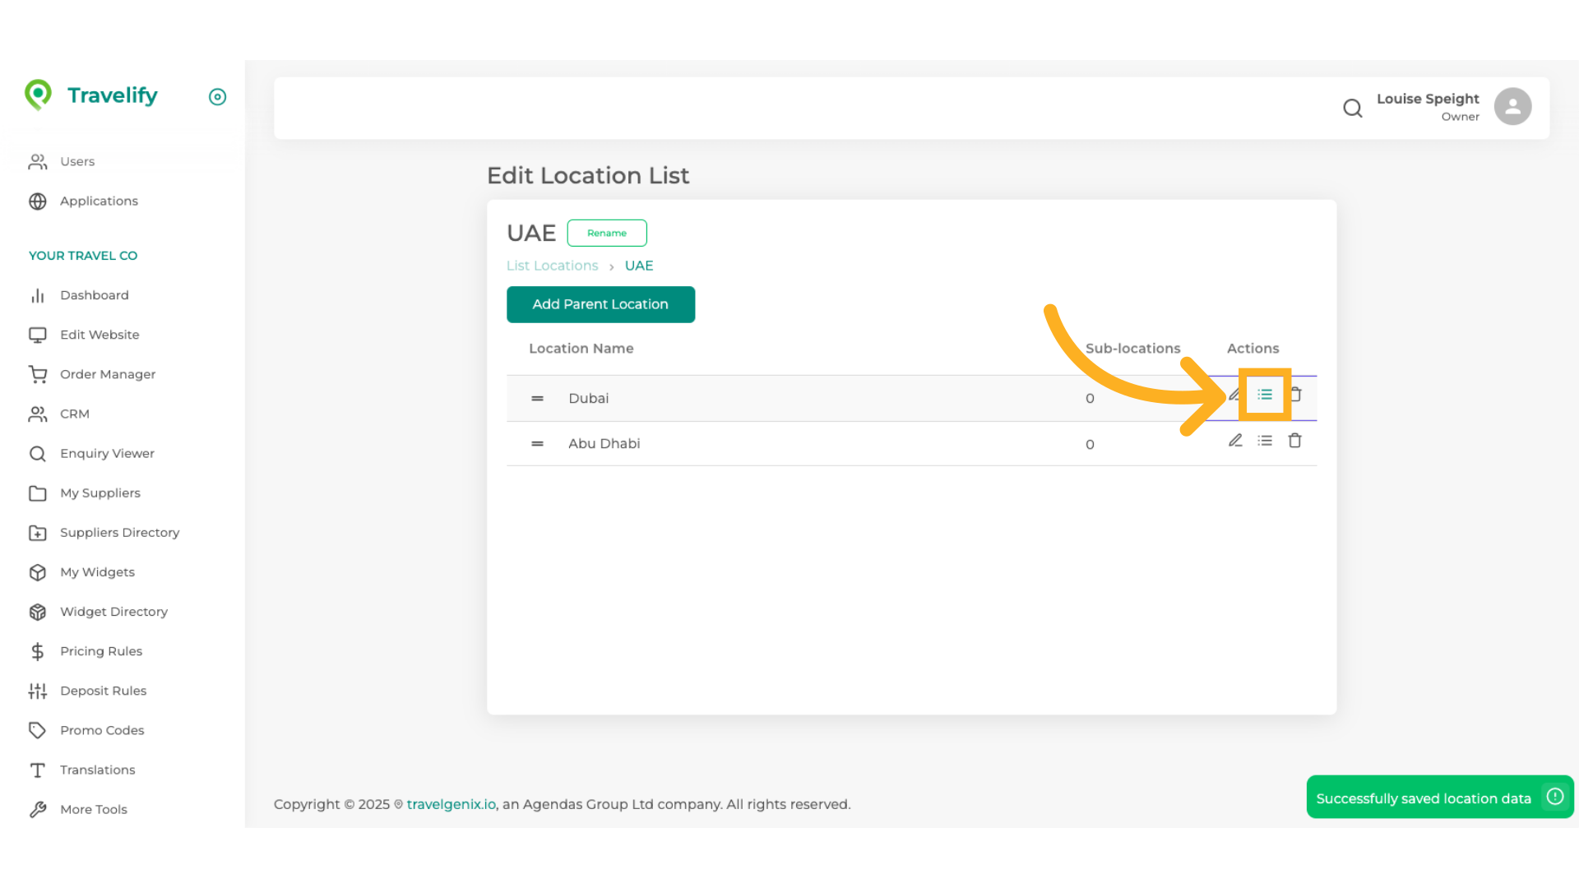Open the Order Manager page
This screenshot has width=1579, height=888.
108,374
